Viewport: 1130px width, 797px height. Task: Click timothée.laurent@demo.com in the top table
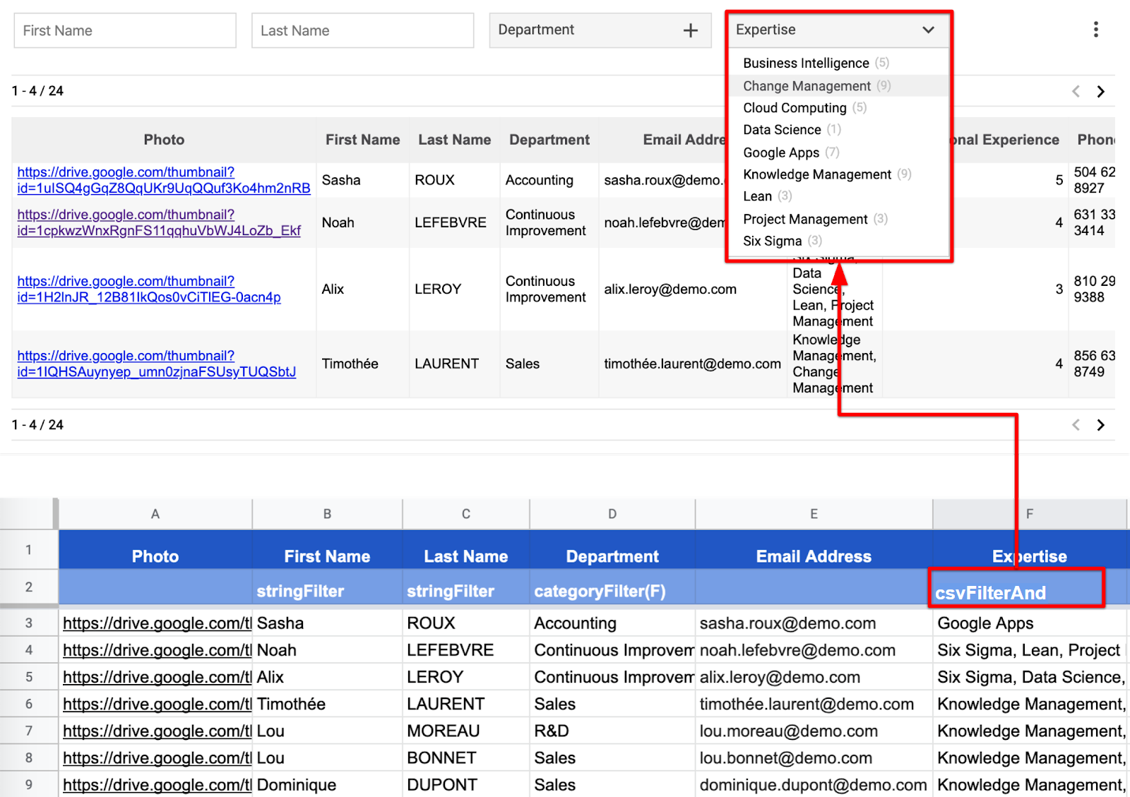coord(692,364)
